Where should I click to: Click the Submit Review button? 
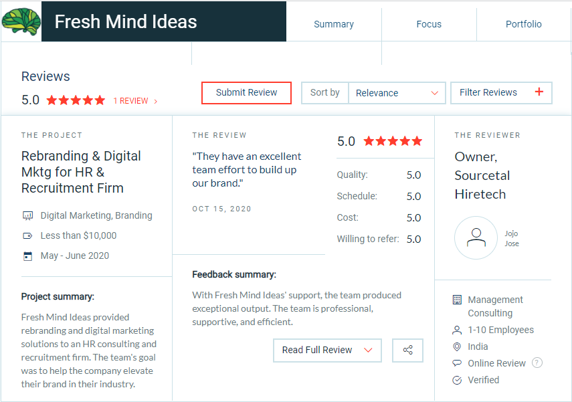coord(247,93)
